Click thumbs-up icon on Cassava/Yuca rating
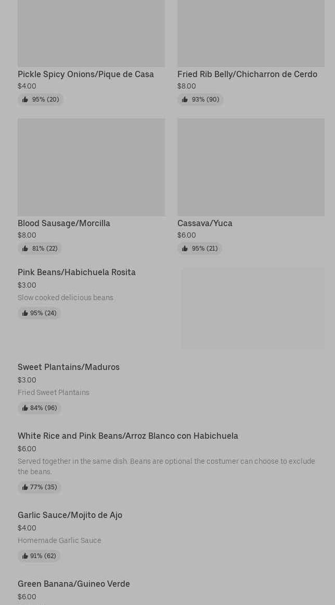Screen dimensions: 335x605 (x=185, y=249)
